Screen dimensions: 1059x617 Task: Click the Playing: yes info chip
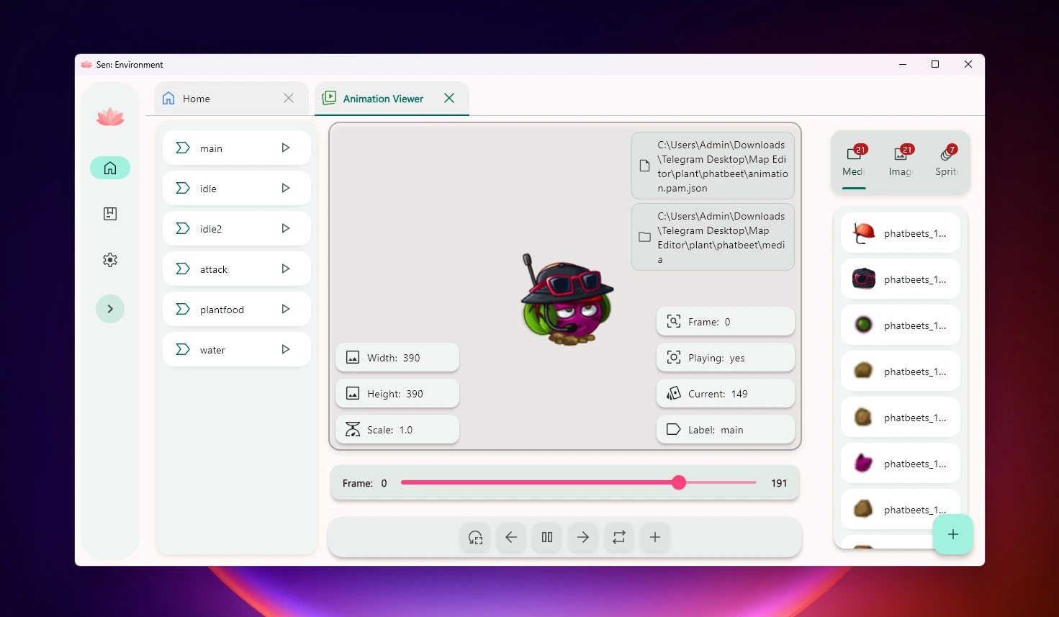click(x=726, y=357)
